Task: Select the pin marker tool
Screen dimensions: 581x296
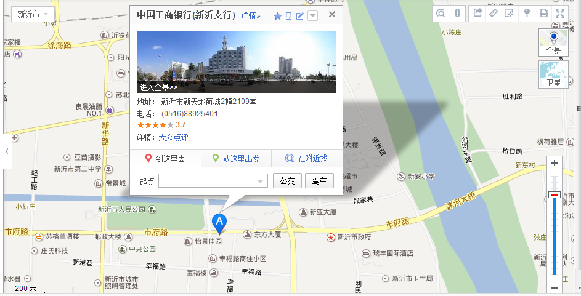Action: [x=527, y=14]
